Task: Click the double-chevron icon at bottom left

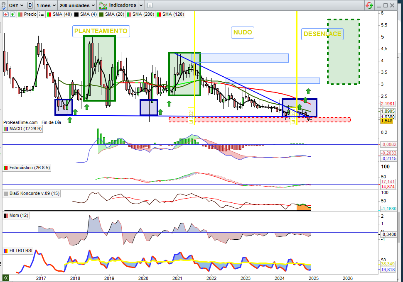Action: pos(6,278)
